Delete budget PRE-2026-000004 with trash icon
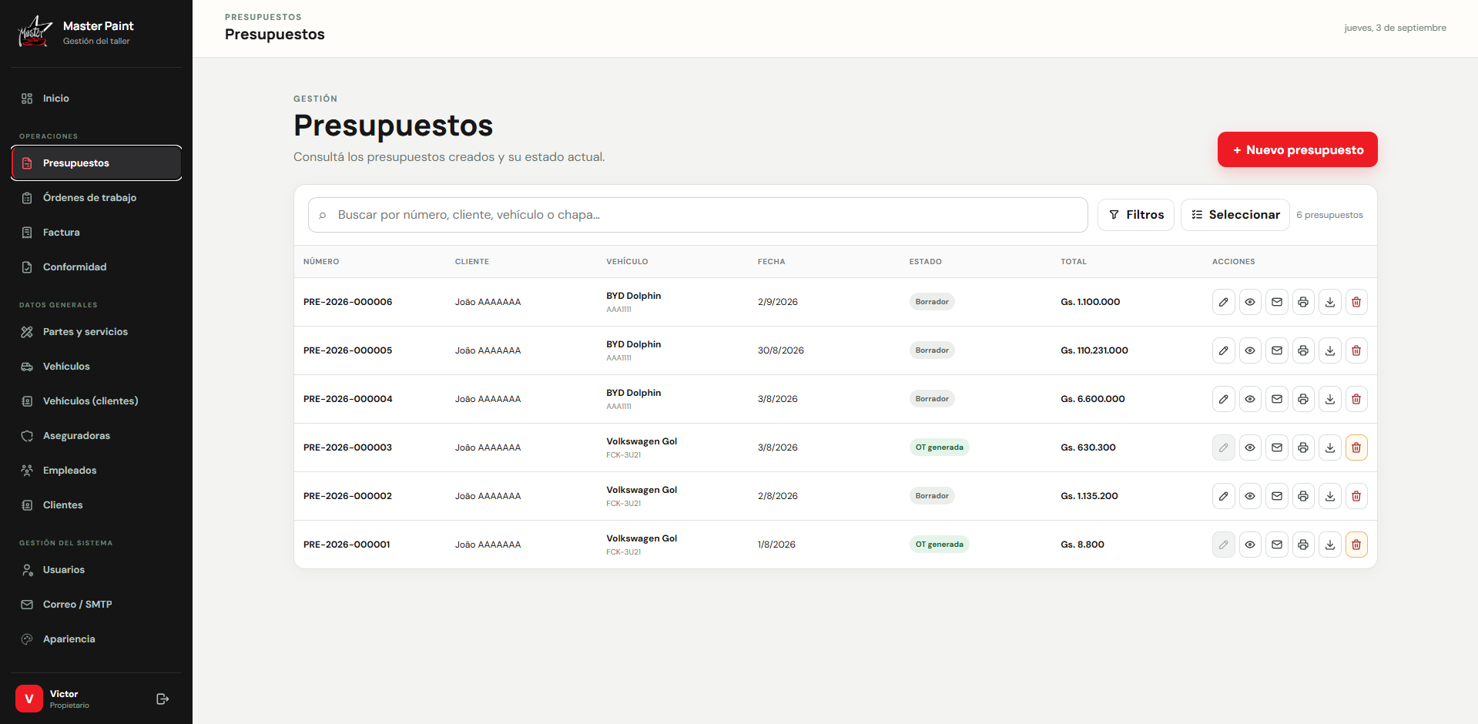 [1356, 399]
